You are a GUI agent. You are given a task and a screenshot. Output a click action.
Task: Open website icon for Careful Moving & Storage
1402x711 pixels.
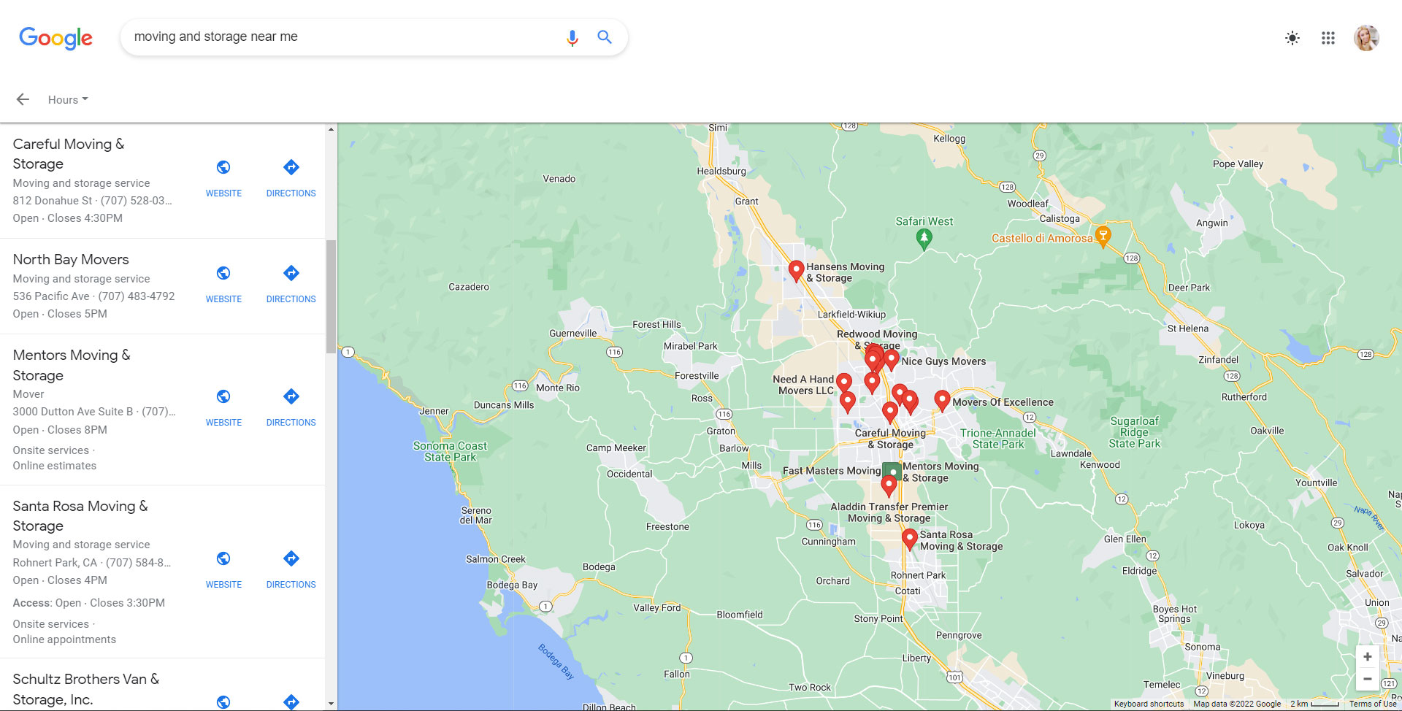tap(223, 167)
